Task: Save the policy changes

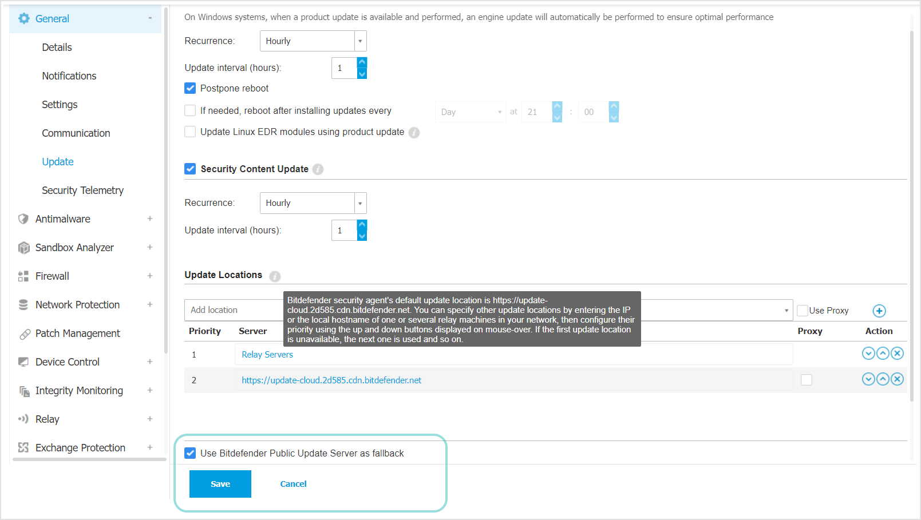Action: click(220, 484)
